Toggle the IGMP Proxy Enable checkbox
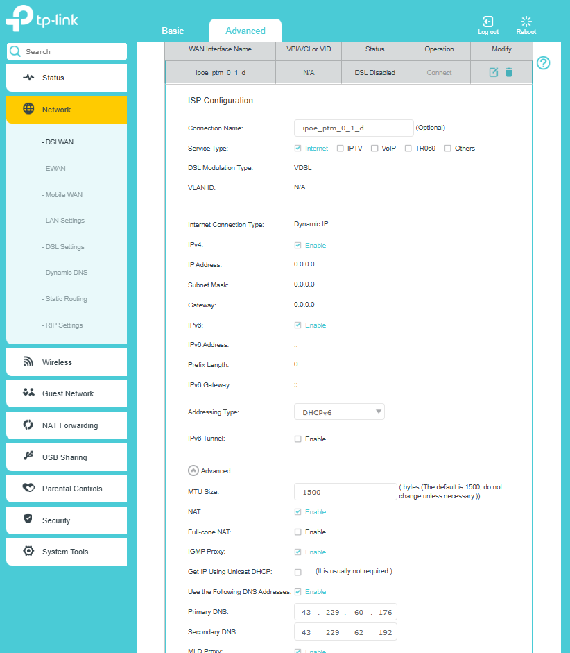The image size is (570, 653). [x=298, y=552]
